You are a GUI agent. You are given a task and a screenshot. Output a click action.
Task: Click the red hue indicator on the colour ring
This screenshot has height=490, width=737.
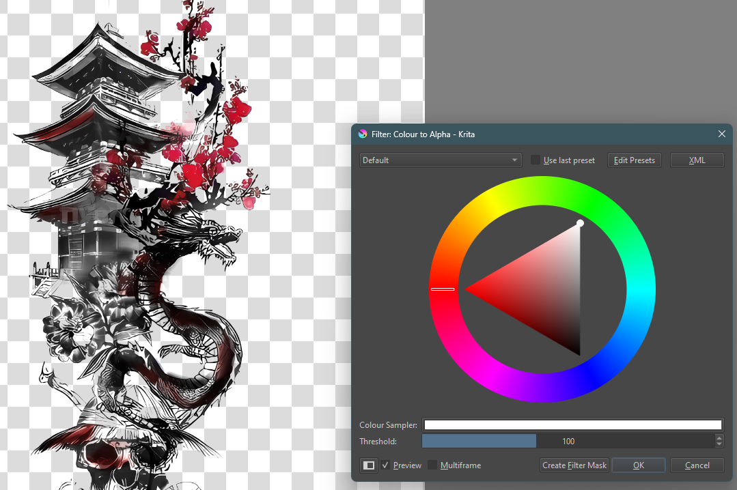coord(443,289)
